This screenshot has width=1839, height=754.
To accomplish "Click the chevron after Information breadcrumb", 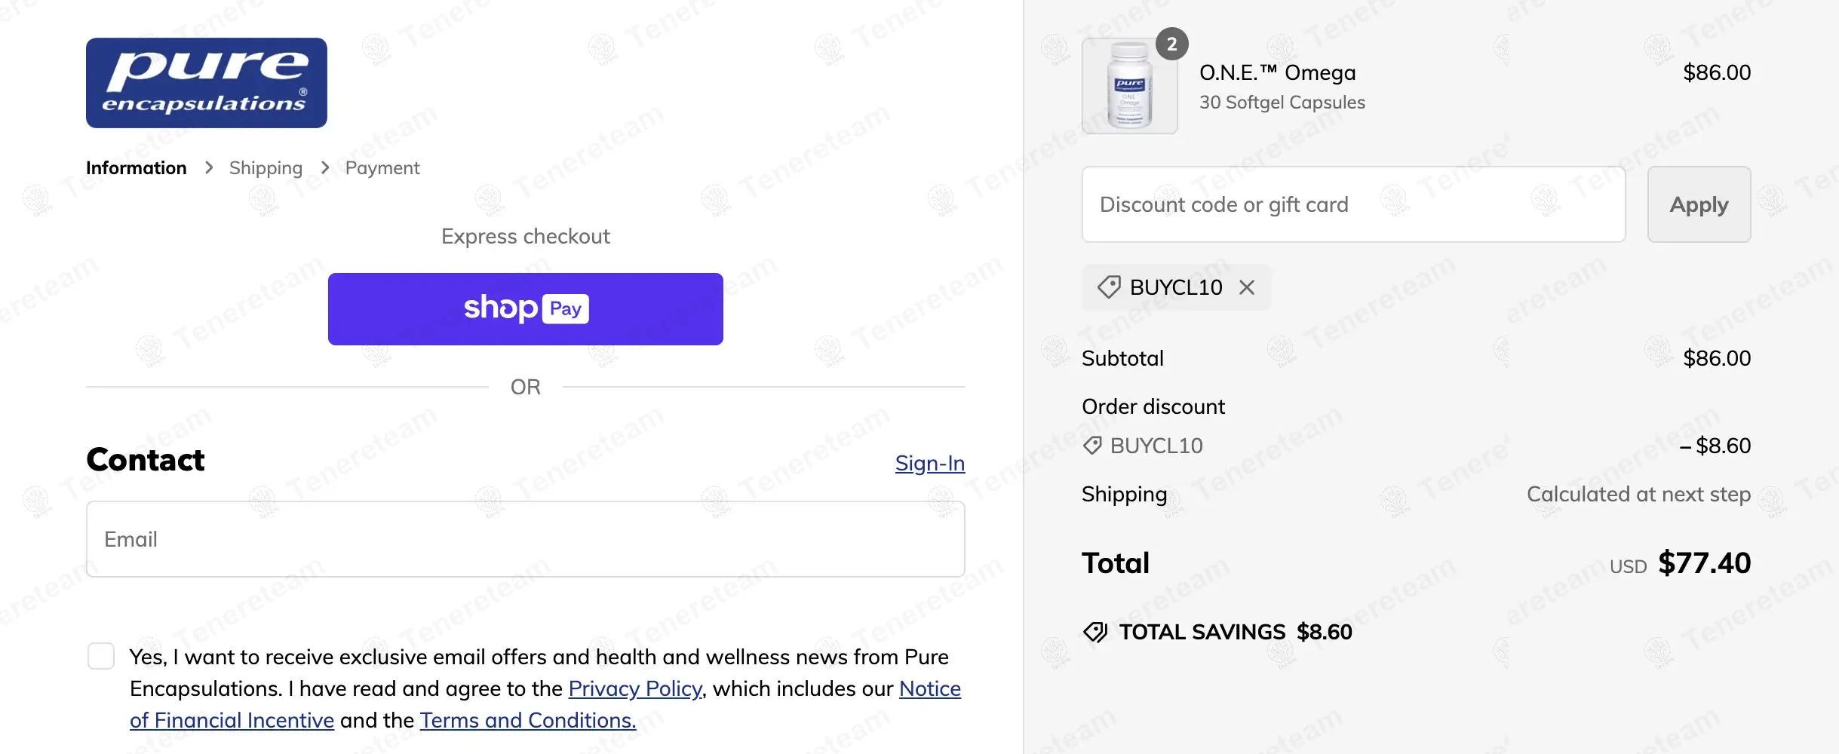I will (x=209, y=168).
